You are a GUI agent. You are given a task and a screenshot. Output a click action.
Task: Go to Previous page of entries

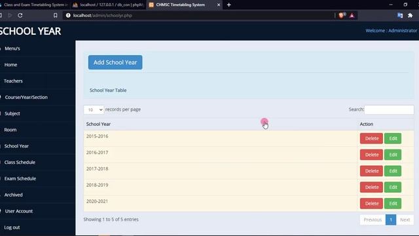point(373,220)
